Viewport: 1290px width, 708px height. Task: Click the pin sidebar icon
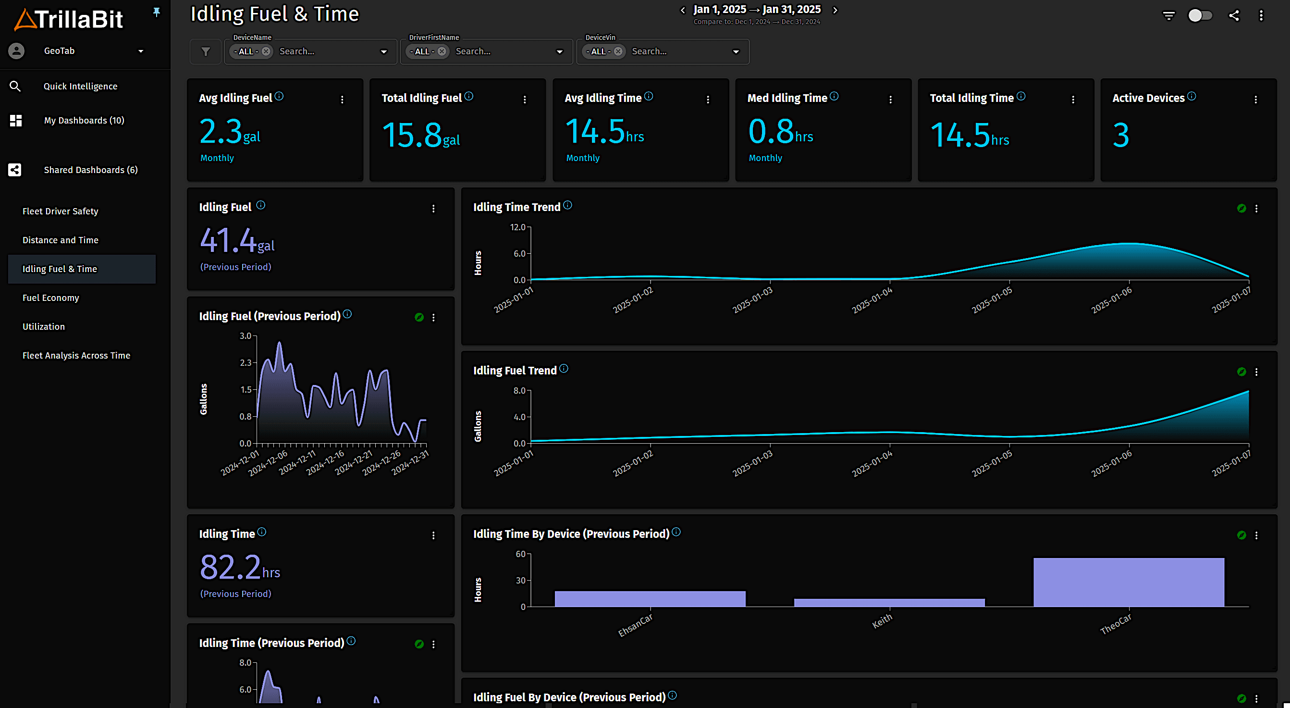coord(157,12)
